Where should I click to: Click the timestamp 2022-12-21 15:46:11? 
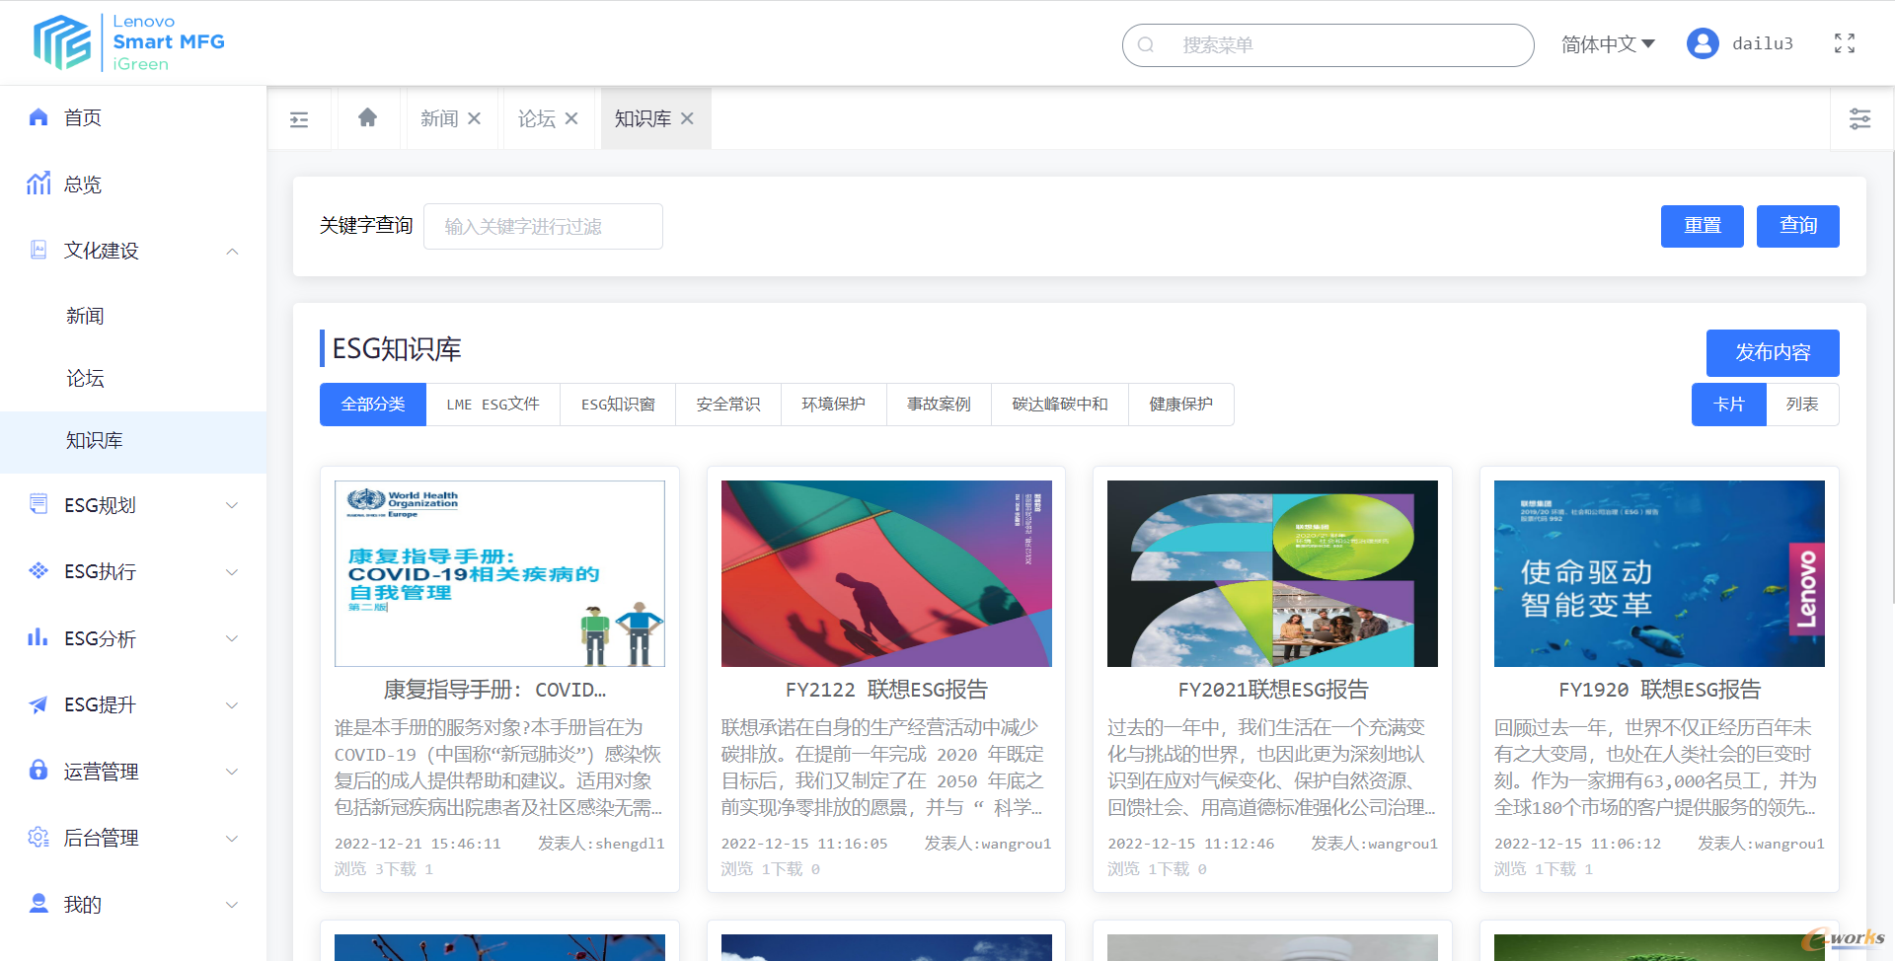point(417,844)
